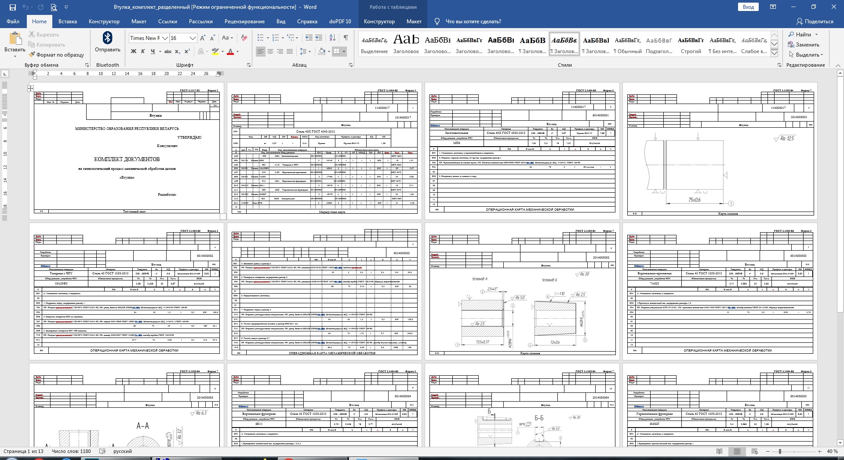
Task: Click the Формат по образцу paintbrush
Action: (56, 55)
